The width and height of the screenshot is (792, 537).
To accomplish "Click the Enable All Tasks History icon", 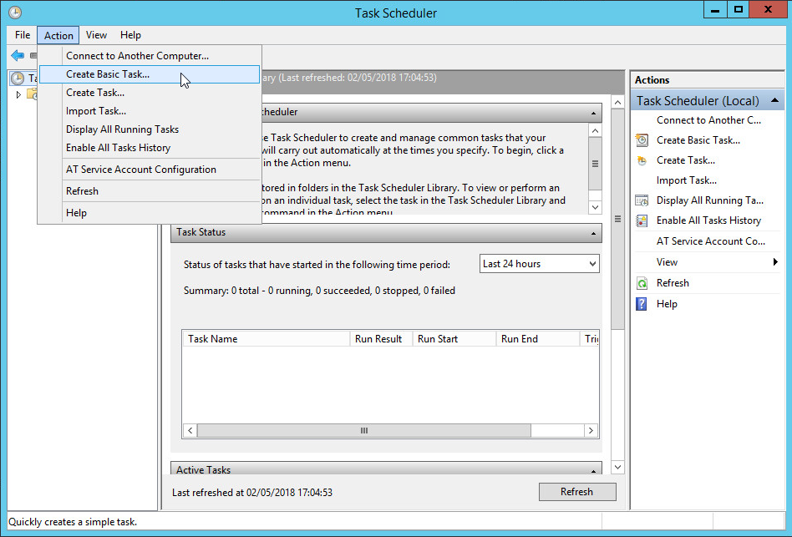I will [642, 220].
